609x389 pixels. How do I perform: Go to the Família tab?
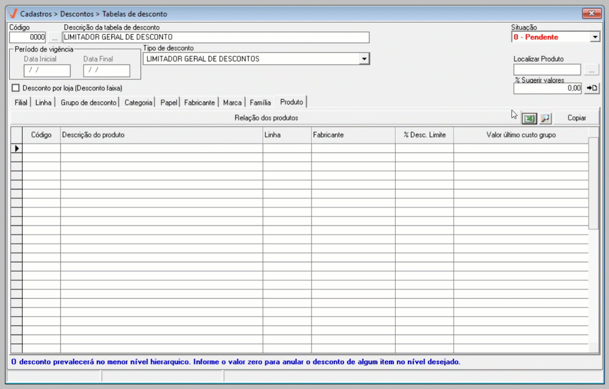point(260,103)
